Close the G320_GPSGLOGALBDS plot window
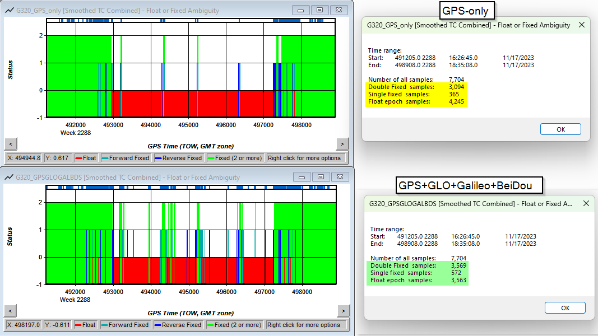598x336 pixels. pos(340,177)
